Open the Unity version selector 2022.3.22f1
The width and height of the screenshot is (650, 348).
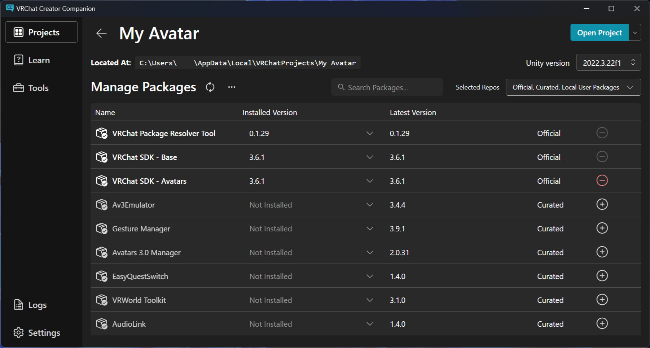coord(609,62)
